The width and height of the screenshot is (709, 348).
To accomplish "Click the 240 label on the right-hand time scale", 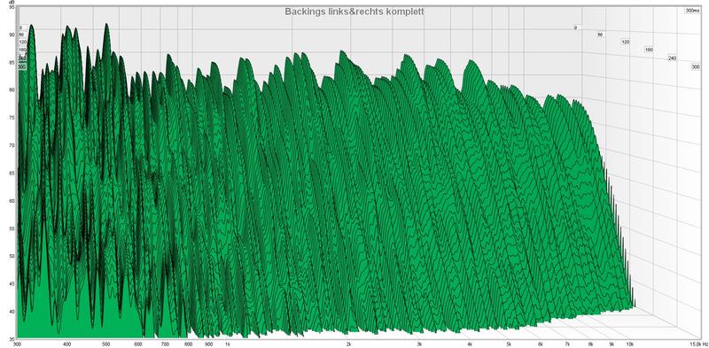I will coord(673,58).
